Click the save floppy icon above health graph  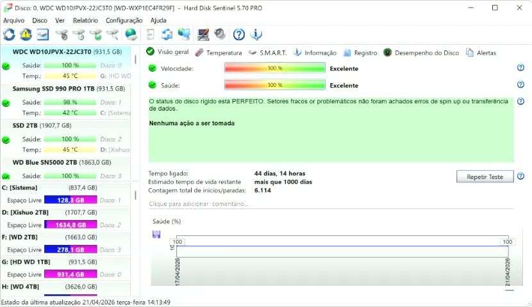(x=156, y=234)
